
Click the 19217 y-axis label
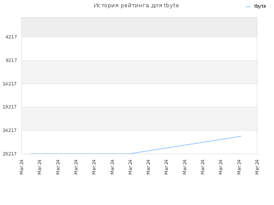point(9,107)
